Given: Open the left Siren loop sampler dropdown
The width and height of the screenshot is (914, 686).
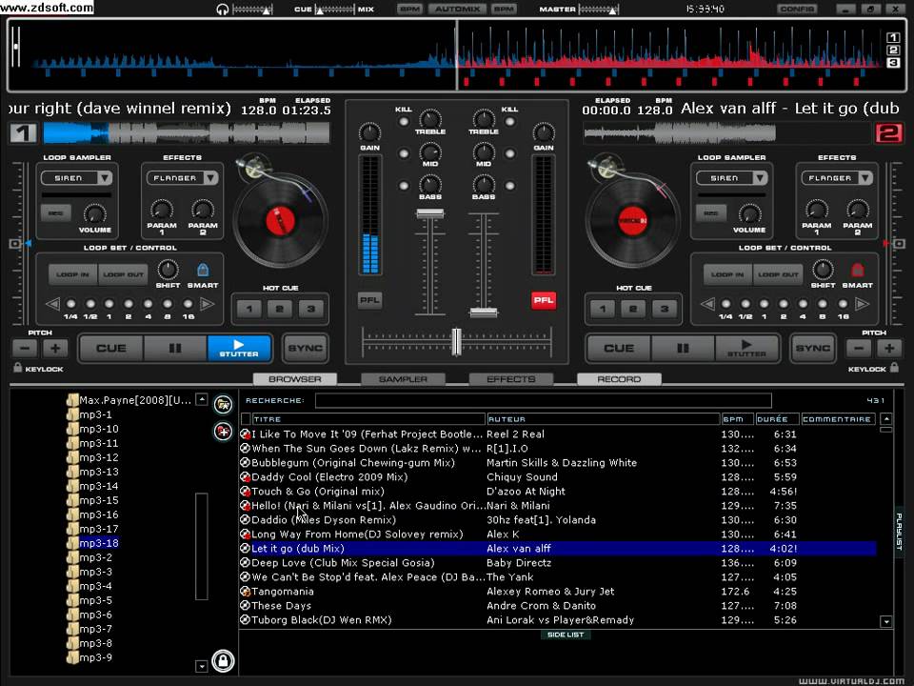Looking at the screenshot, I should [104, 177].
